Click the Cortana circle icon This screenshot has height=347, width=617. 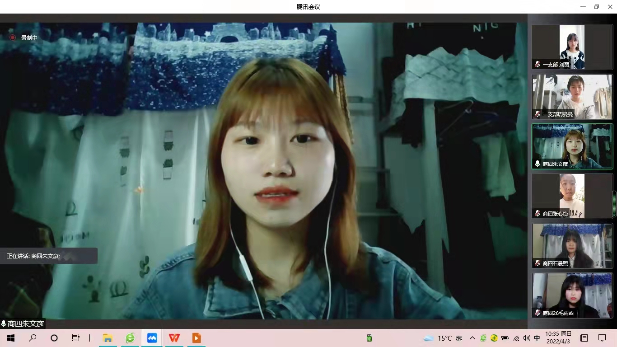tap(54, 338)
